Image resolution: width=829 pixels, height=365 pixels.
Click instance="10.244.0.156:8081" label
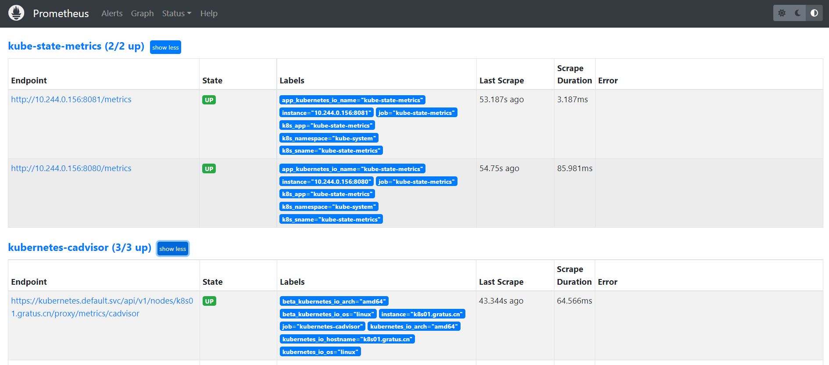(326, 113)
